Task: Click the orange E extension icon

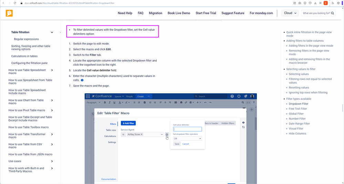Action: click(325, 3)
